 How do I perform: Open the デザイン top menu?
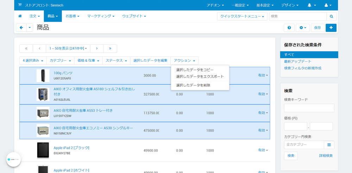290,5
